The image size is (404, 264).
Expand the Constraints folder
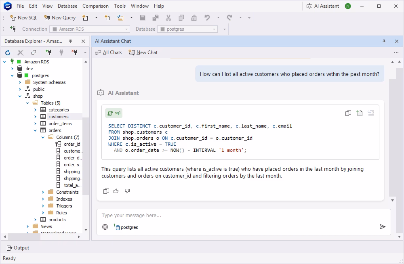tap(43, 192)
